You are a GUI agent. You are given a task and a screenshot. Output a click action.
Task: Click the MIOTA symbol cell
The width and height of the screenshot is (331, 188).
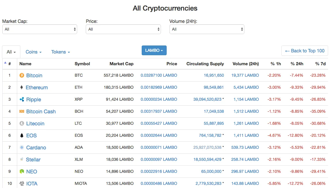(x=81, y=183)
